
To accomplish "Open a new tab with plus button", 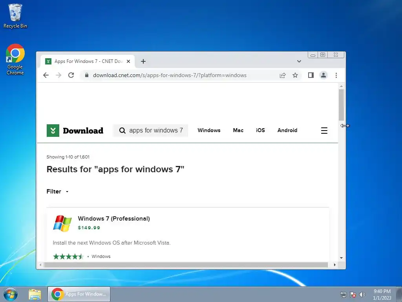I will click(143, 61).
